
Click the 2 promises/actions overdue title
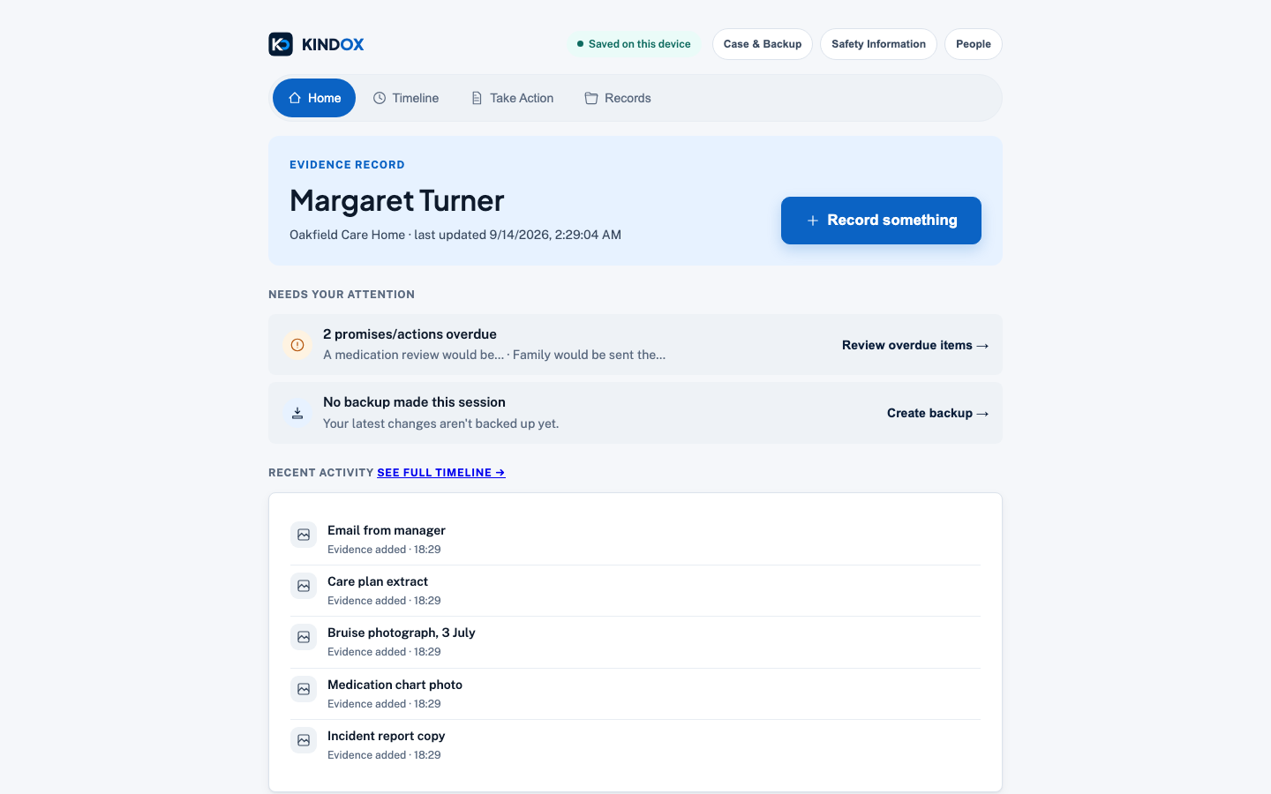tap(410, 334)
